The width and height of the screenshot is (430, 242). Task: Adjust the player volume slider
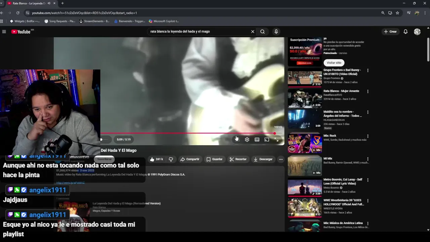click(x=105, y=139)
